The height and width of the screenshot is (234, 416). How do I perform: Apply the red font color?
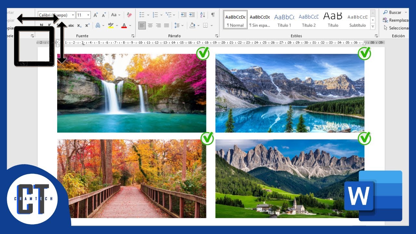click(x=124, y=25)
